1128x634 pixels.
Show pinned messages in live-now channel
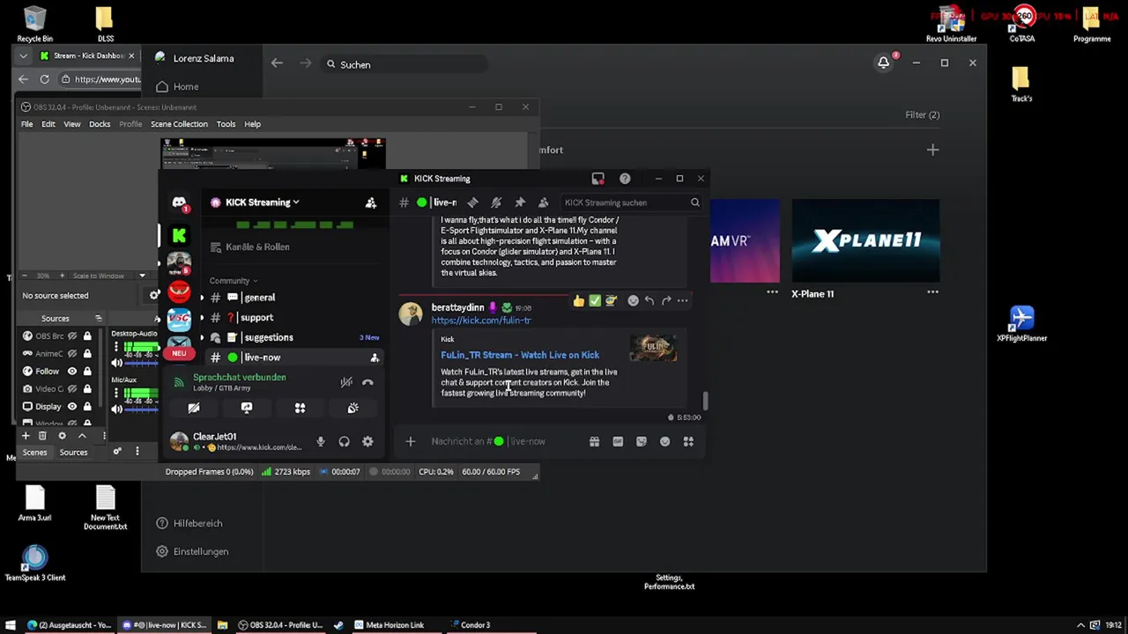tap(520, 203)
